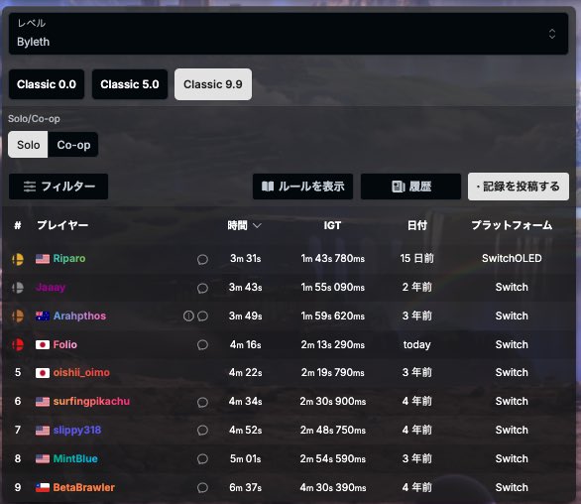Click the Japan flag next to oishii_oimo
Viewport: 581px width, 504px height.
[x=43, y=373]
